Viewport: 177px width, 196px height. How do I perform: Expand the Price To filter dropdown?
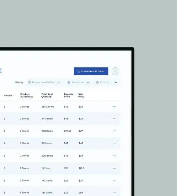(x=107, y=82)
